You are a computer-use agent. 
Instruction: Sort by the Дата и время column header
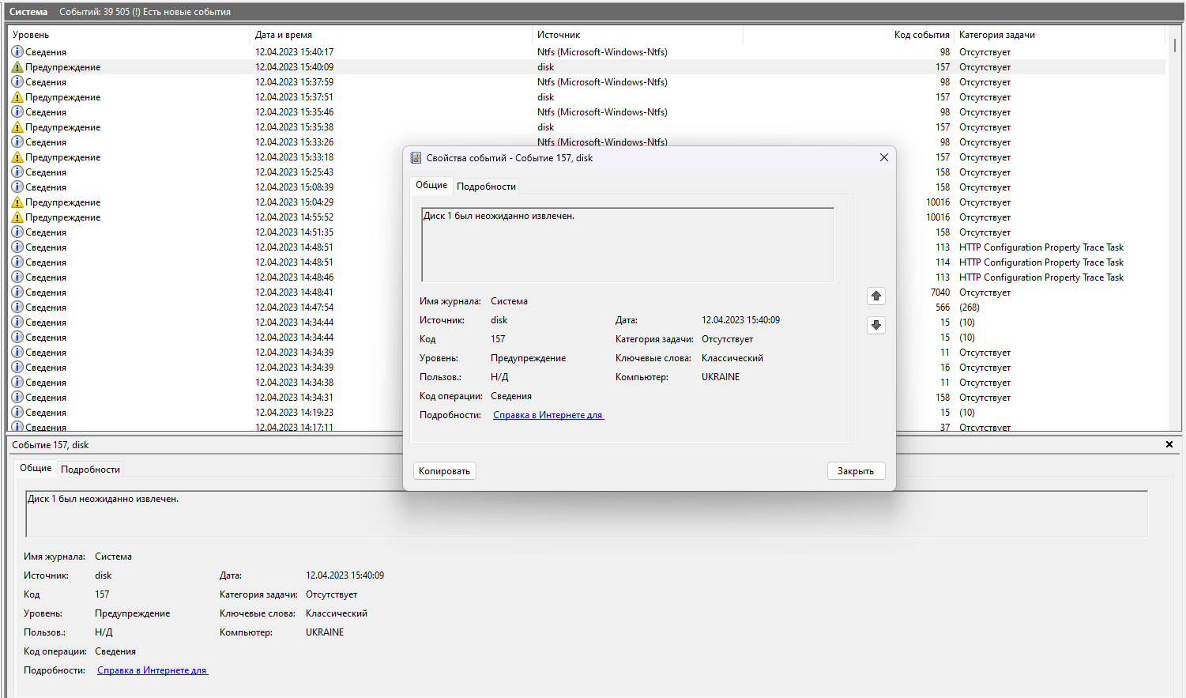[391, 35]
